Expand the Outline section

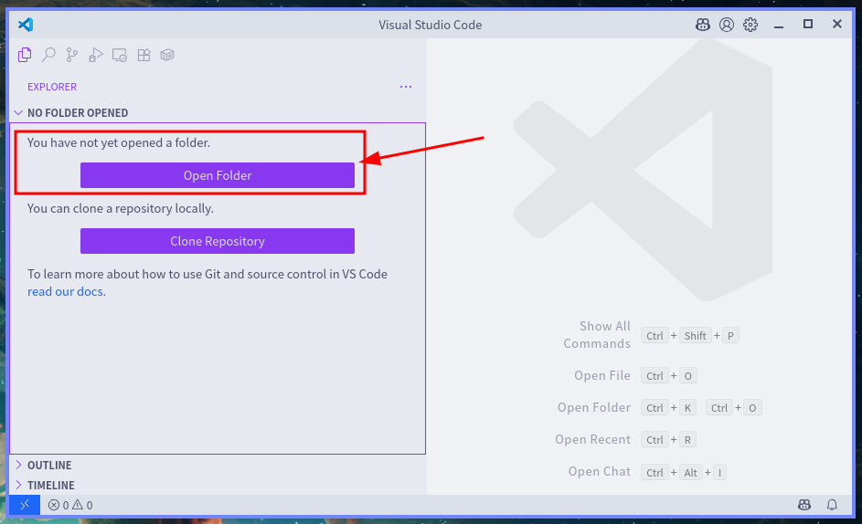[x=49, y=466]
